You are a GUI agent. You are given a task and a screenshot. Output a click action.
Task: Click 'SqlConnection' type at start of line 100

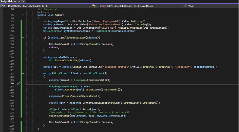pos(53,31)
